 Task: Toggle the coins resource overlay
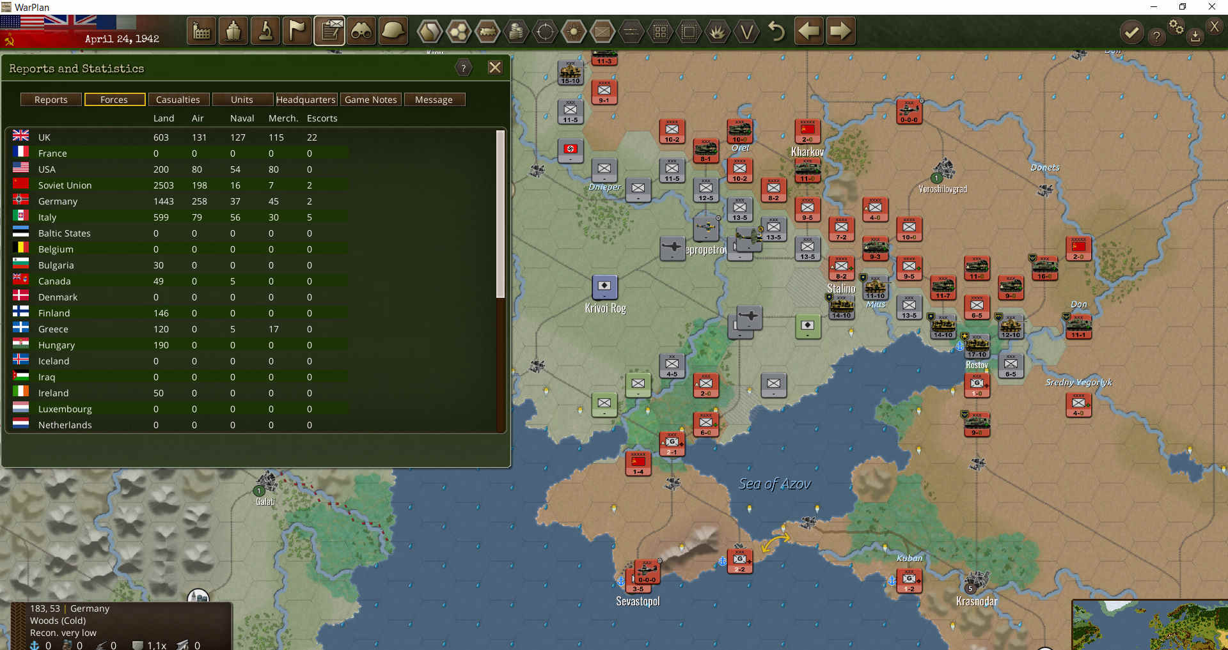516,31
